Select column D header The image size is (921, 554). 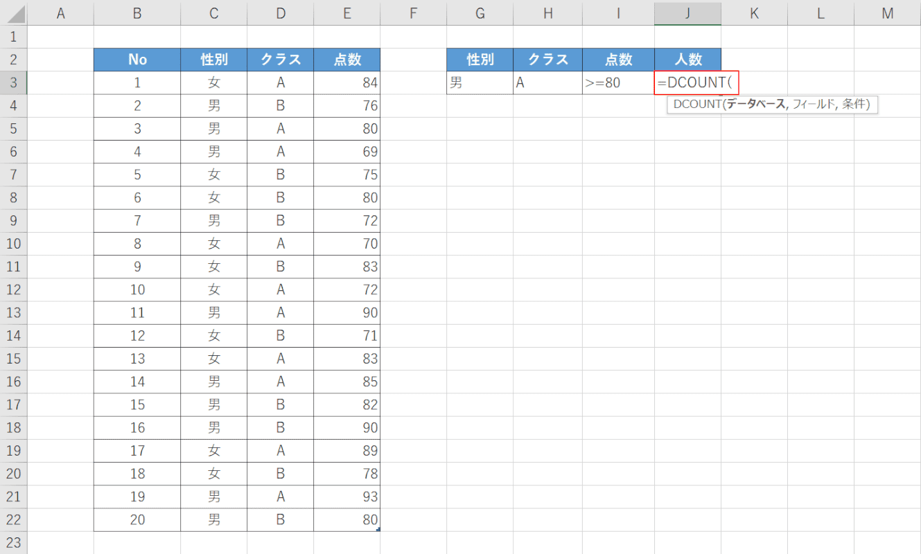point(281,12)
